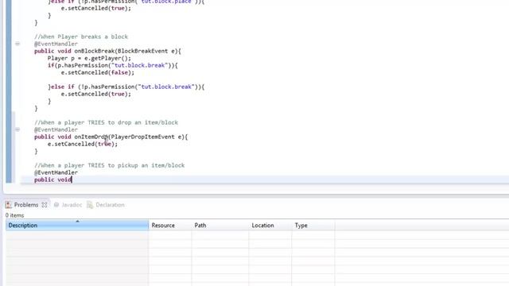Click the else if hasPermission tut.block.break line

tap(126, 87)
